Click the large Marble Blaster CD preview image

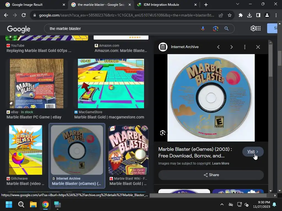(x=211, y=98)
